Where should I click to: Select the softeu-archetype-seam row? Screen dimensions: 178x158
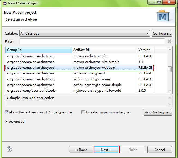(79, 79)
